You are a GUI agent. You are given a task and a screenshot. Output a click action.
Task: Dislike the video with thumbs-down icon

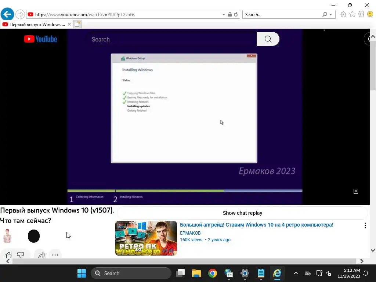coord(20,255)
